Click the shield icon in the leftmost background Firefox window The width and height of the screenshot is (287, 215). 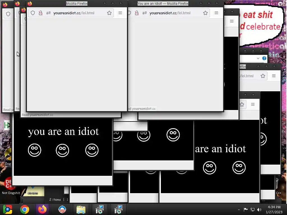[8, 14]
